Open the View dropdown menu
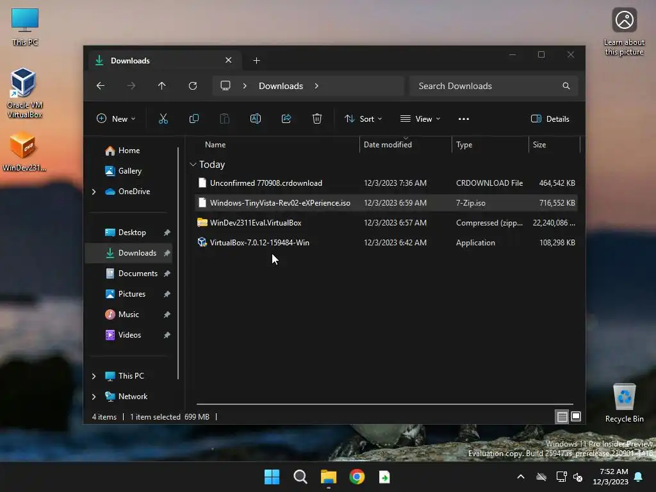Viewport: 656px width, 492px height. point(420,119)
